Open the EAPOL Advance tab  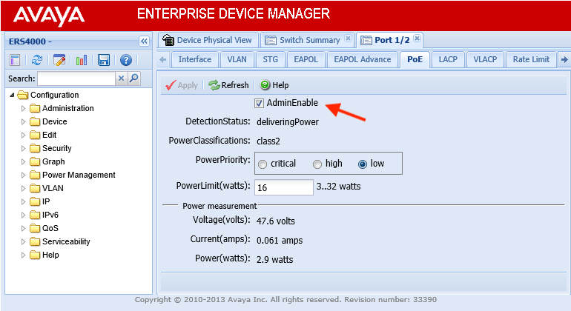(x=363, y=60)
